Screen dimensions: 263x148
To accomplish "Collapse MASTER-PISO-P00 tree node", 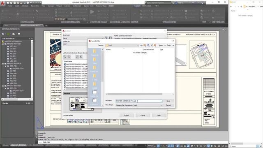I will pos(3,64).
